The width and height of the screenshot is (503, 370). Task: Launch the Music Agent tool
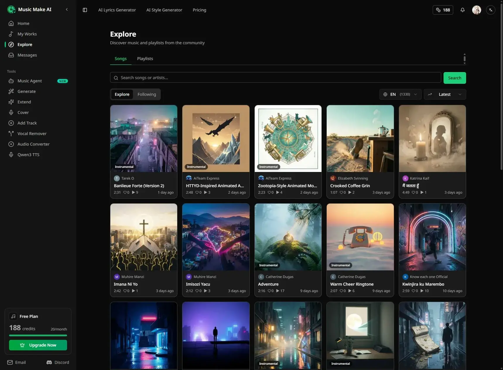[x=38, y=81]
